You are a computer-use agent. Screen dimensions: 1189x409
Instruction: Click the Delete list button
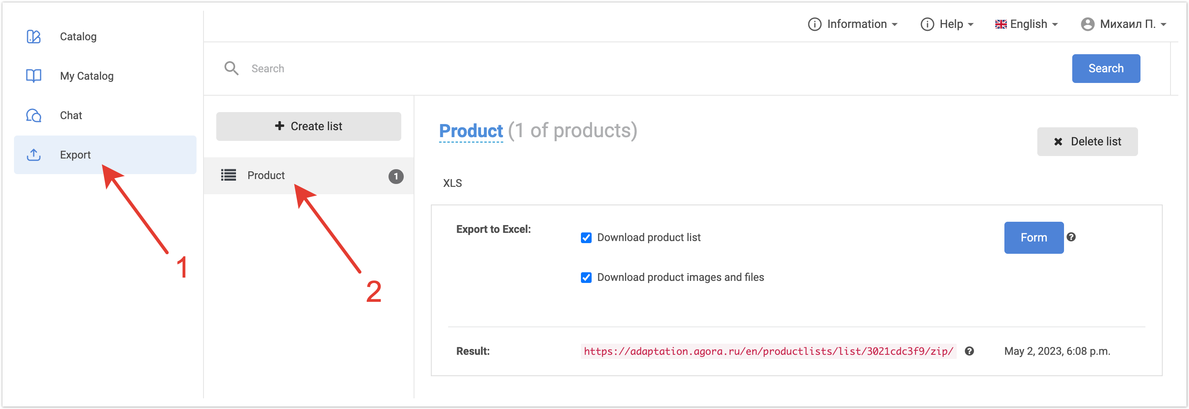[x=1087, y=142]
